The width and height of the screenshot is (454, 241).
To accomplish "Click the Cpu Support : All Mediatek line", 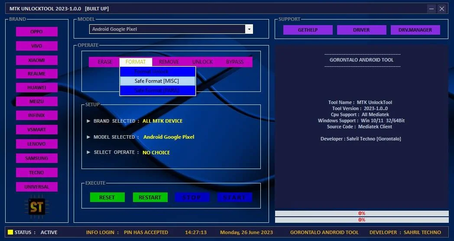I will pos(360,114).
